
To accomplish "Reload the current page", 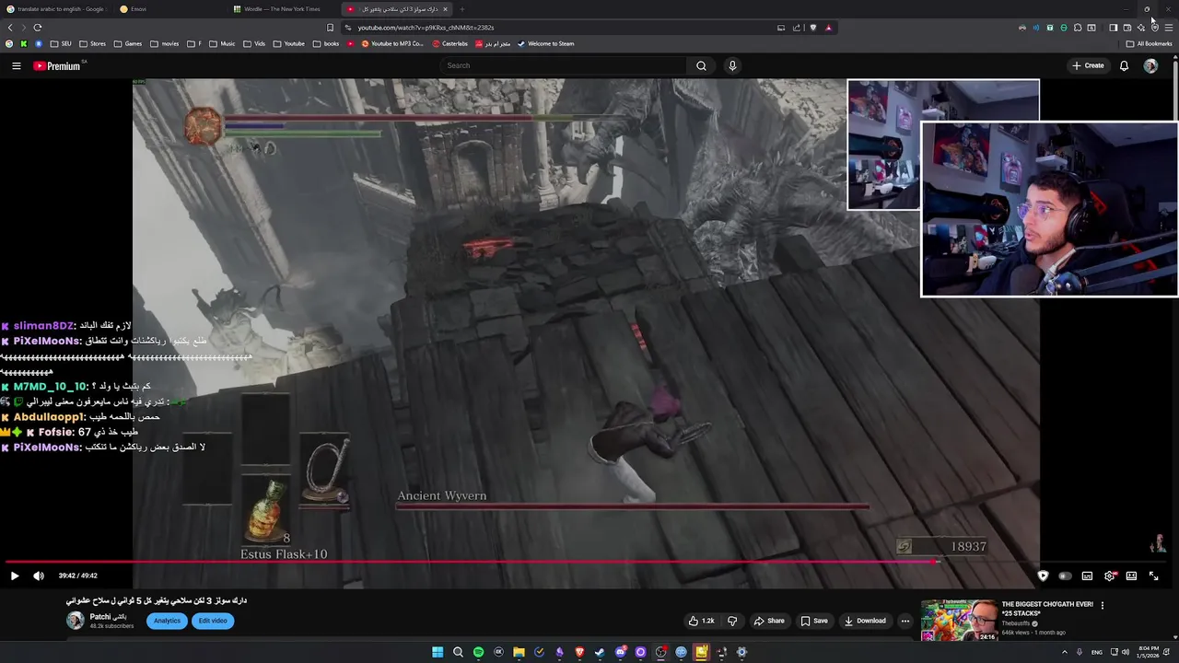I will 38,28.
